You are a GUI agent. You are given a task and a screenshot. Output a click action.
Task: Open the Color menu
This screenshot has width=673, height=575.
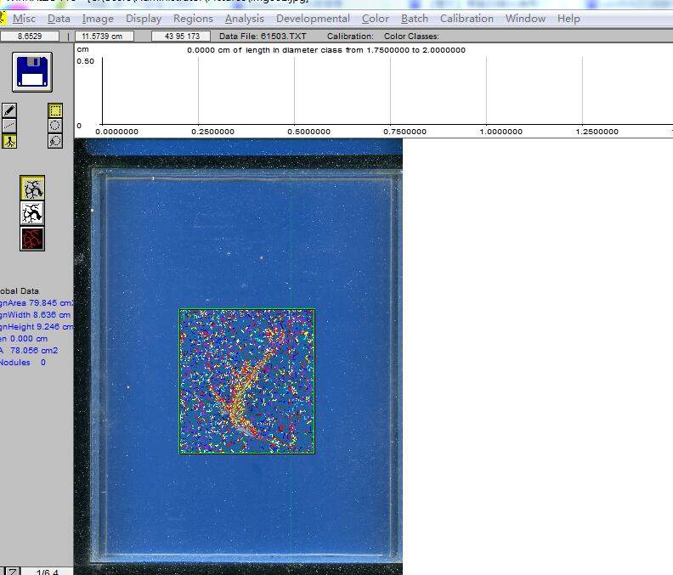(x=375, y=19)
